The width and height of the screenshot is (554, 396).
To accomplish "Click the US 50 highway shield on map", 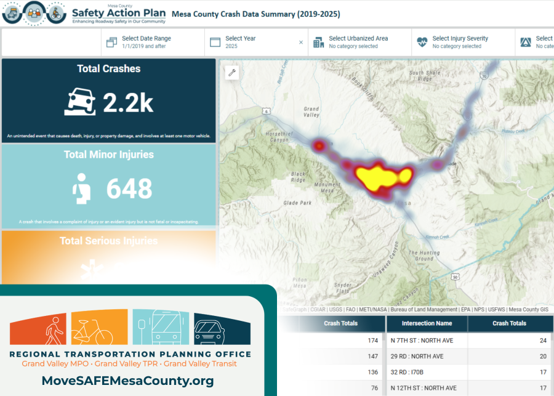I will [455, 277].
